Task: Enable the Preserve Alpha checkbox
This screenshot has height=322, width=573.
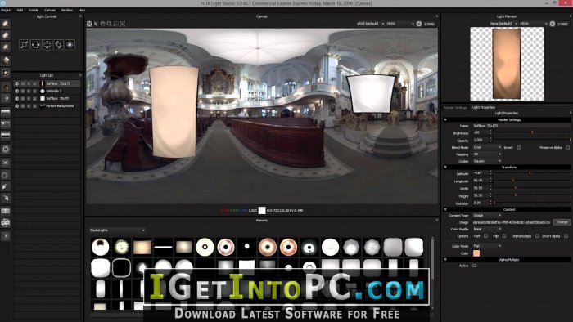Action: [567, 147]
